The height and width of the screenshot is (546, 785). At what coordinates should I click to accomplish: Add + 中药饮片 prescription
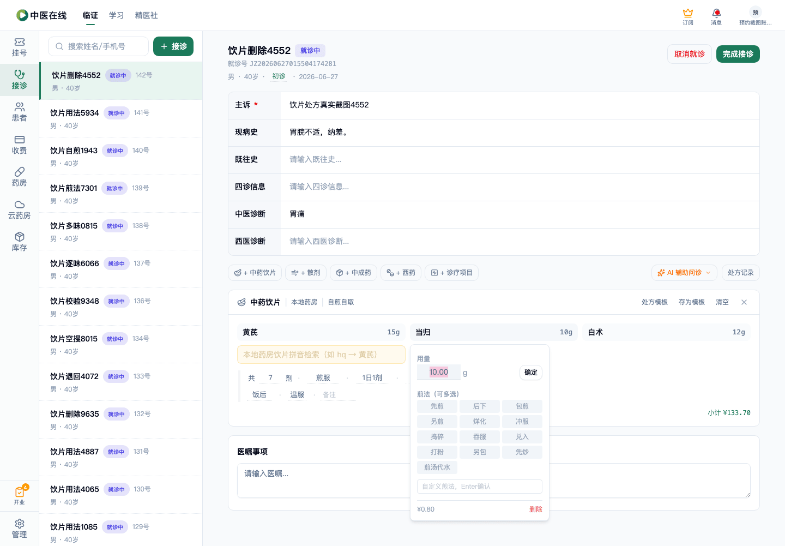[255, 273]
